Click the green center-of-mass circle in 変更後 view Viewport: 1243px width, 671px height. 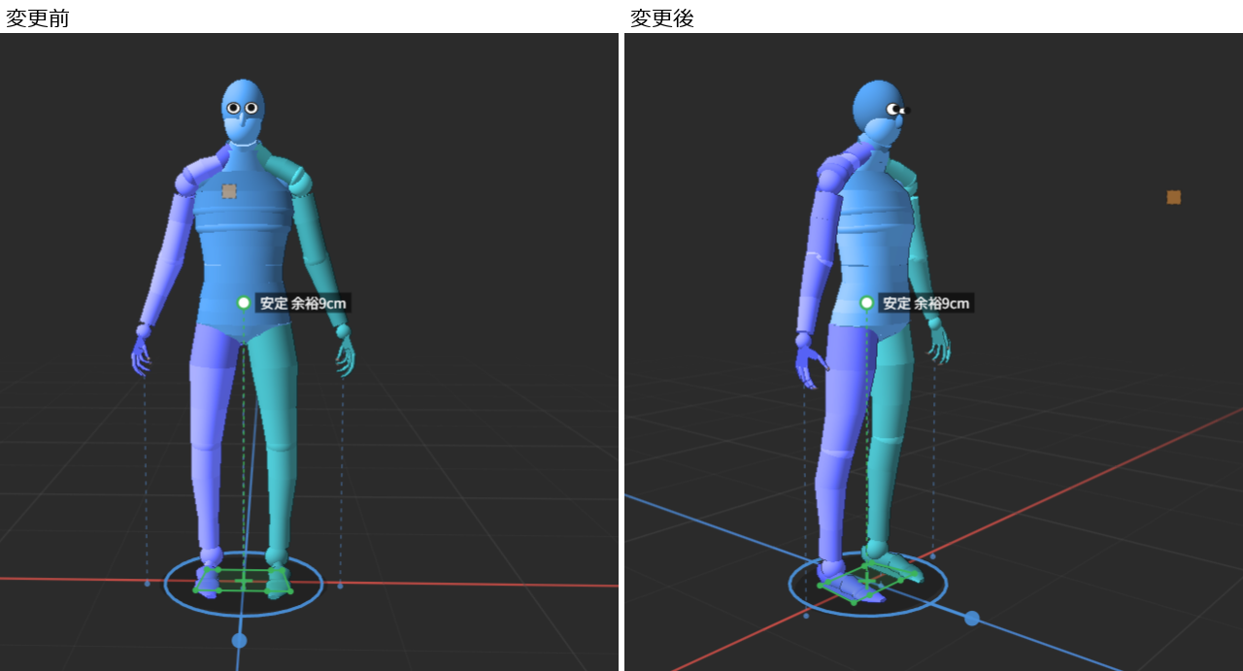tap(867, 303)
